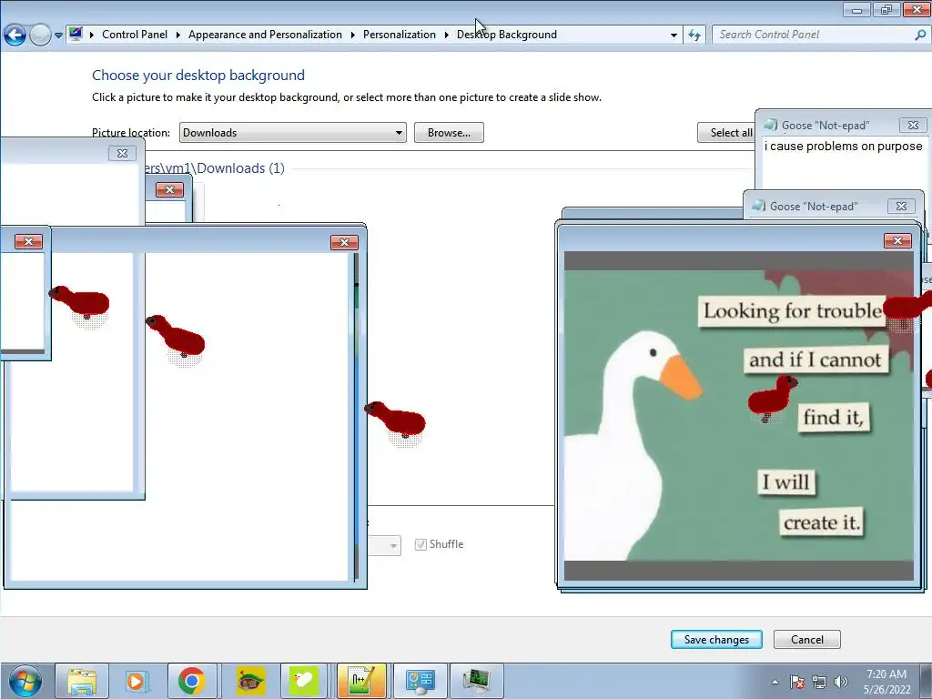Restore down the Control Panel window
This screenshot has width=932, height=699.
point(886,9)
